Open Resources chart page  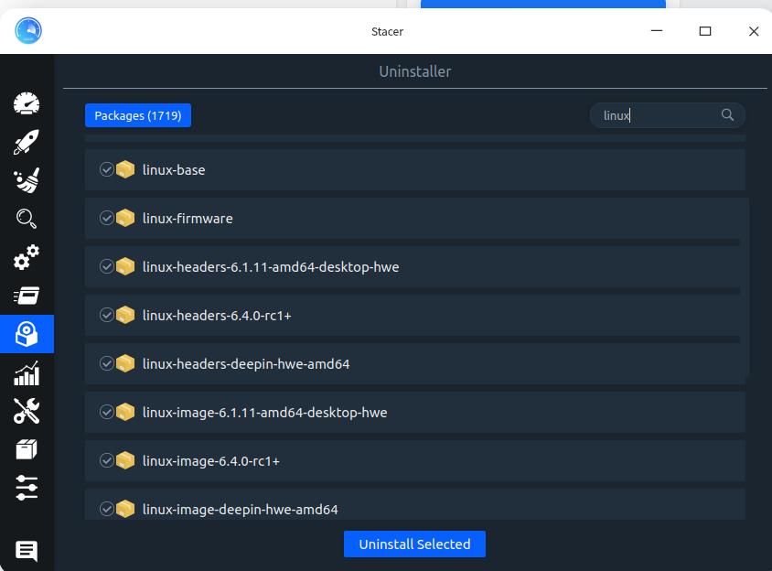(x=27, y=373)
